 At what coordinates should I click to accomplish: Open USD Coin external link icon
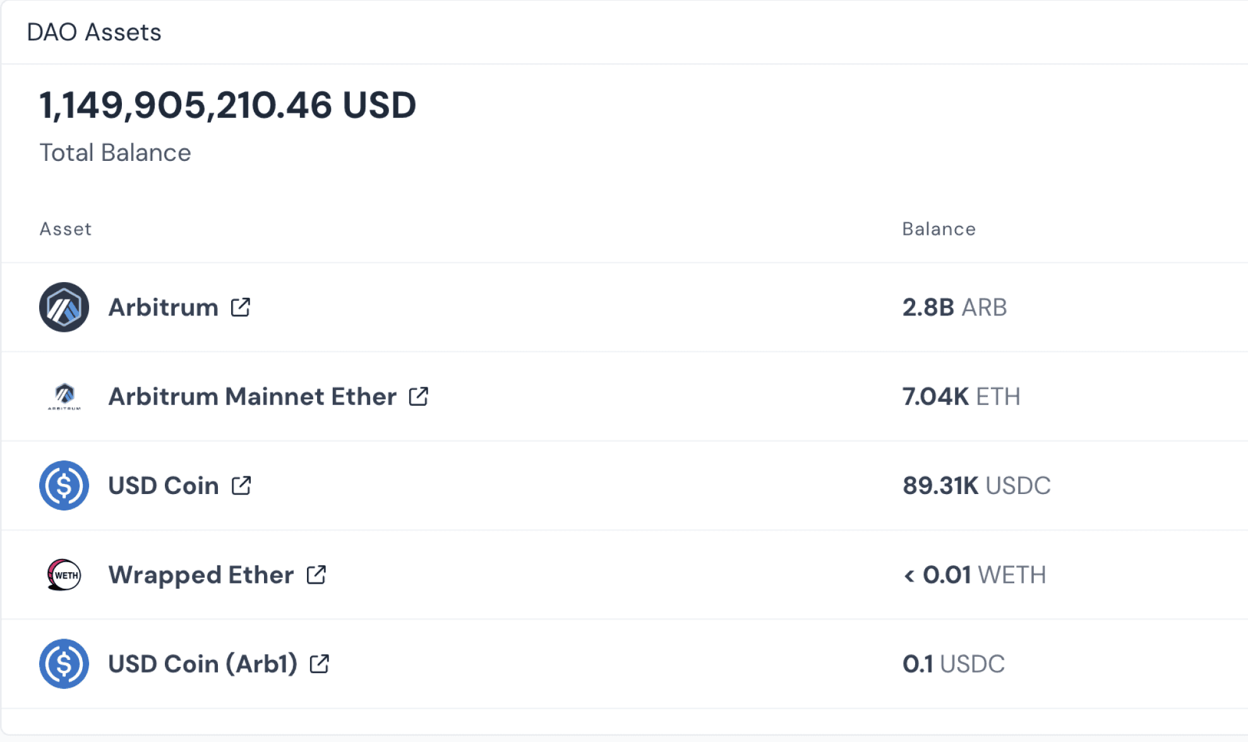tap(241, 485)
